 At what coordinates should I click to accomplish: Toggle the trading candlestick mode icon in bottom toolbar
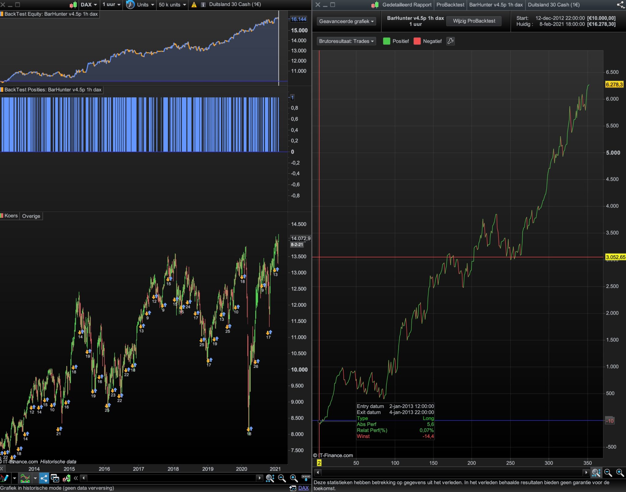point(66,478)
